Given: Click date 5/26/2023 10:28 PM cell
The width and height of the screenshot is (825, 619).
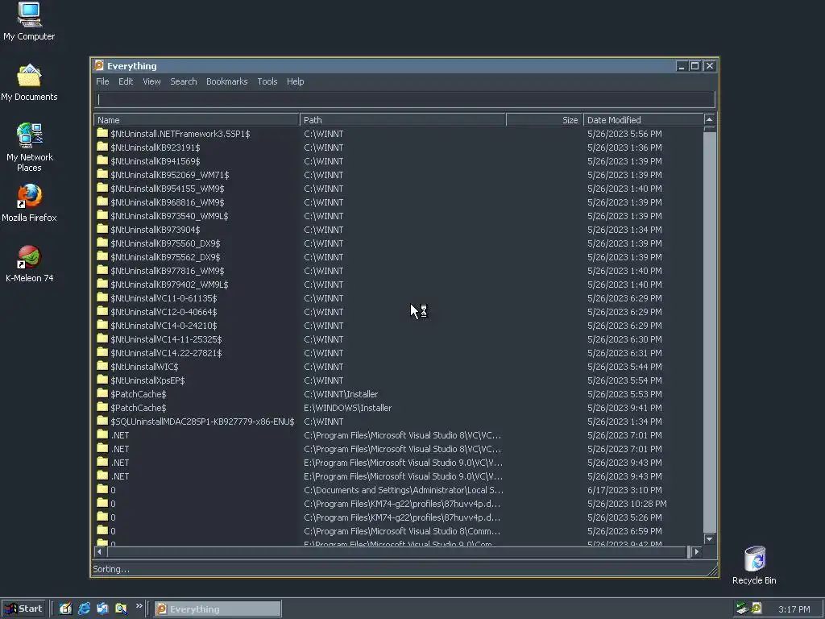Looking at the screenshot, I should [x=627, y=503].
